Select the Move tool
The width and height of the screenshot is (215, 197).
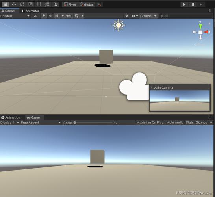click(14, 4)
